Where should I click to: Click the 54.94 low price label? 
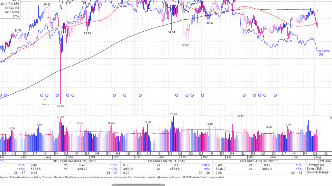pyautogui.click(x=172, y=32)
